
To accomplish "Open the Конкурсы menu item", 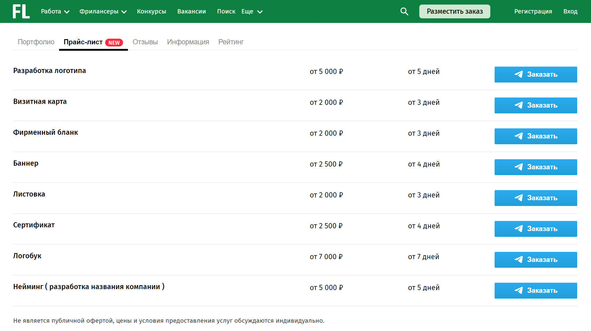I will point(151,11).
